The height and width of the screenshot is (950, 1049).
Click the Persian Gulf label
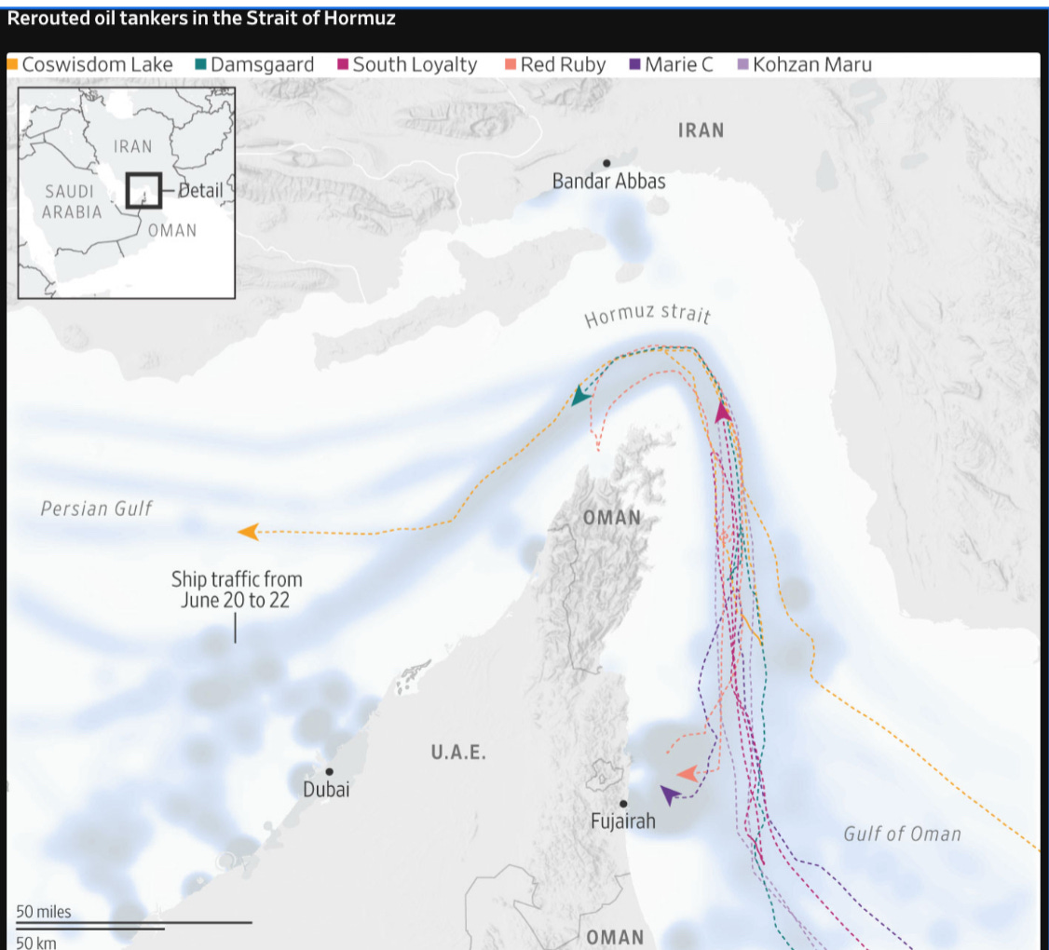point(97,509)
